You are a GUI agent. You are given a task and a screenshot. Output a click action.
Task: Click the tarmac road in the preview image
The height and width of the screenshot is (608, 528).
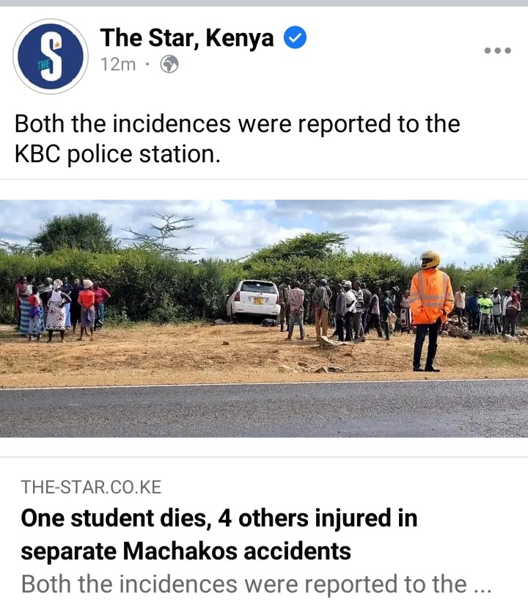[264, 409]
